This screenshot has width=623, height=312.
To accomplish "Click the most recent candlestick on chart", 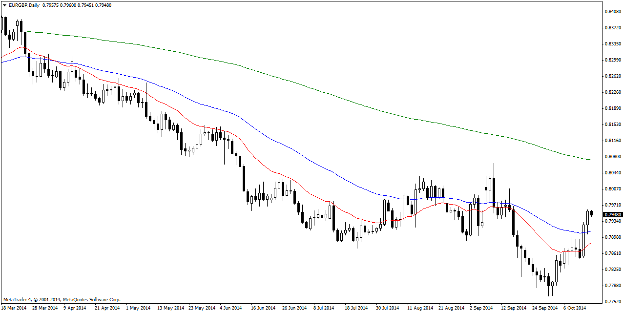I will [591, 213].
